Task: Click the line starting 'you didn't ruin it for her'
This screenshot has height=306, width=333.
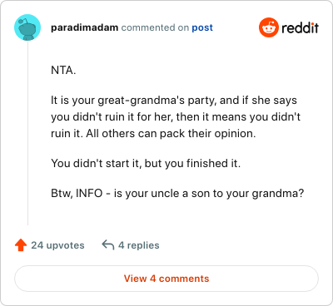Action: [x=176, y=117]
